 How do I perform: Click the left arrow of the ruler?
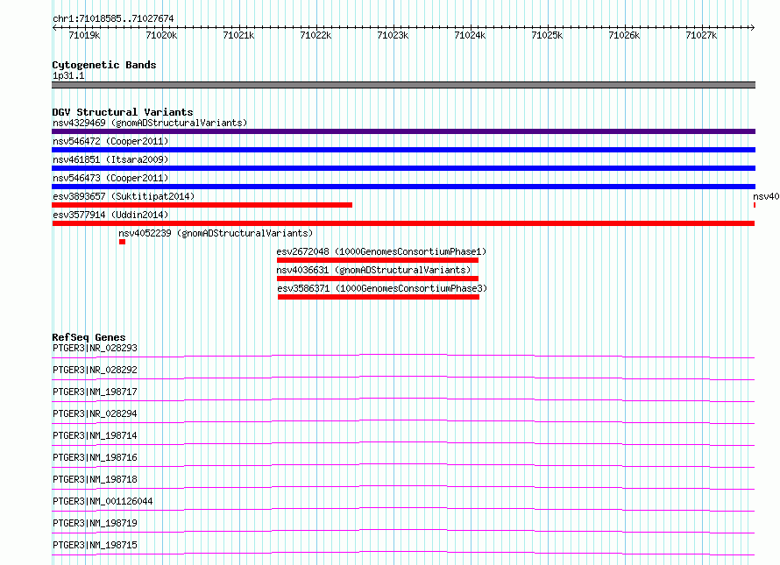coord(54,27)
